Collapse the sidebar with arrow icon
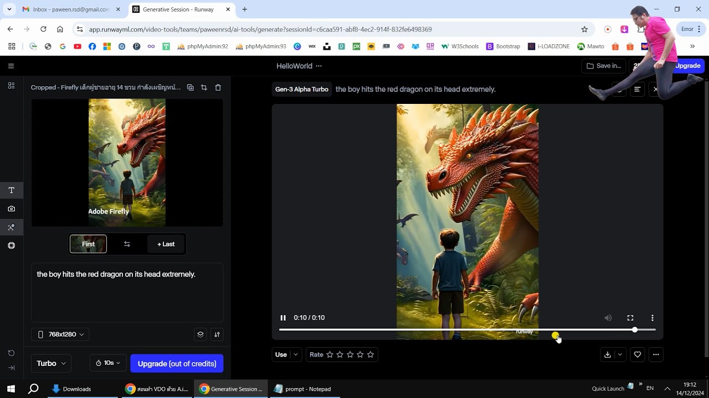709x398 pixels. (x=11, y=368)
